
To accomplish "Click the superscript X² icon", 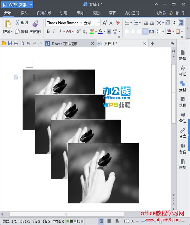I will pos(79,31).
